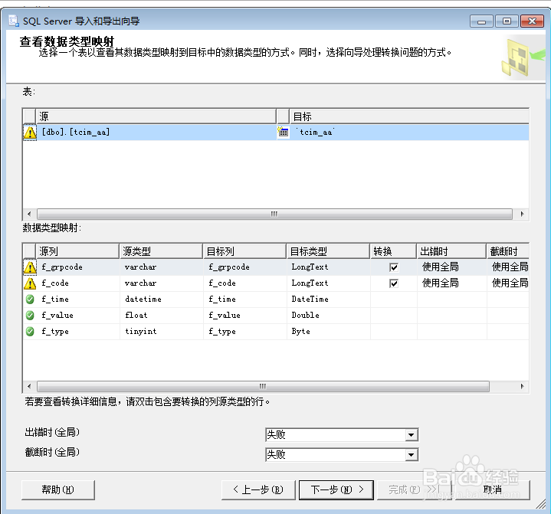Viewport: 551px width, 514px height.
Task: Click the left arrow of the mapping grid scrollbar
Action: tap(29, 387)
